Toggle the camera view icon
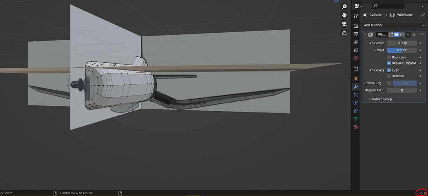 [x=344, y=24]
